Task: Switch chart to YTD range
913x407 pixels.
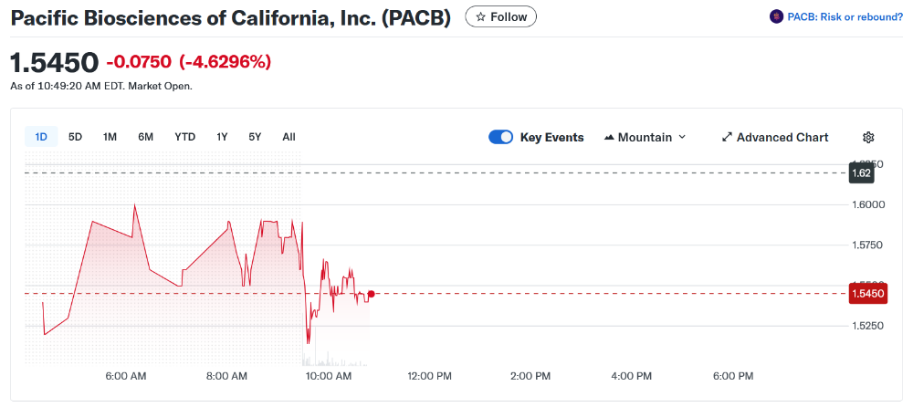Action: click(x=185, y=137)
